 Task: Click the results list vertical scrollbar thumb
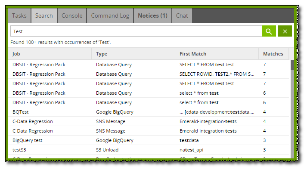click(x=292, y=65)
